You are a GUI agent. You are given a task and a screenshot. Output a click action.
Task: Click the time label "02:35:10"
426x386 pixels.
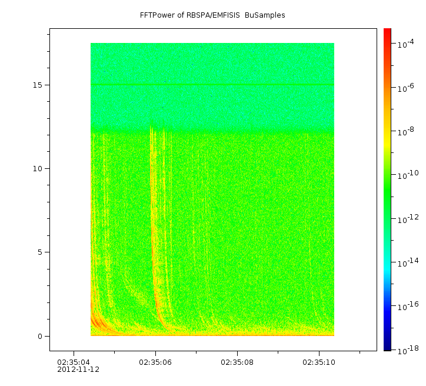tap(319, 362)
